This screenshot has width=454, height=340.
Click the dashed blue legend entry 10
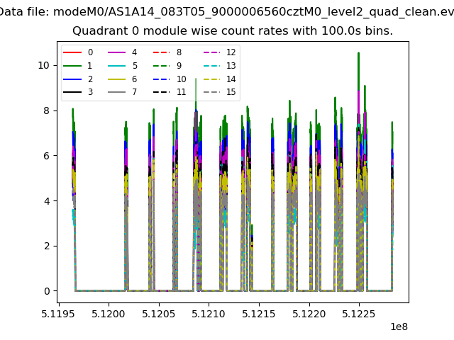point(161,79)
